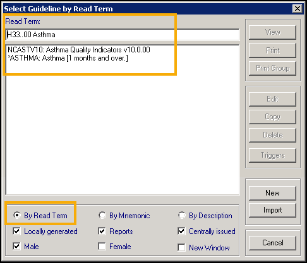
Task: Select the By Description radio button
Action: coord(182,215)
